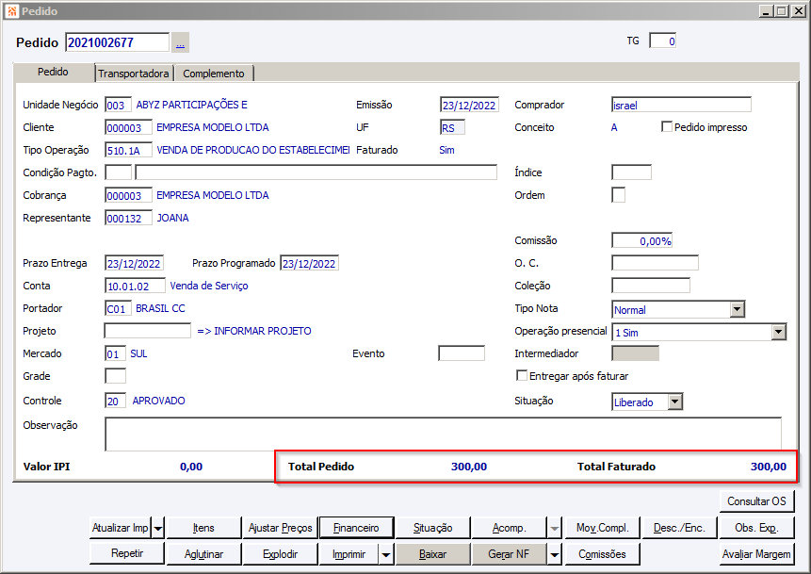Open the Comissões button
Screen dimensions: 811x574
point(602,554)
